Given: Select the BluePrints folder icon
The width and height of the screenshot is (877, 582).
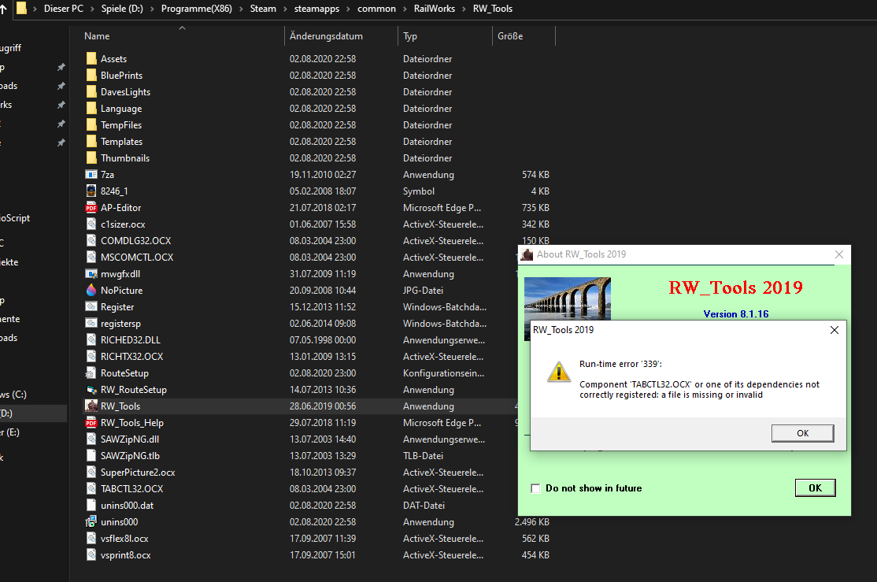Looking at the screenshot, I should point(91,75).
